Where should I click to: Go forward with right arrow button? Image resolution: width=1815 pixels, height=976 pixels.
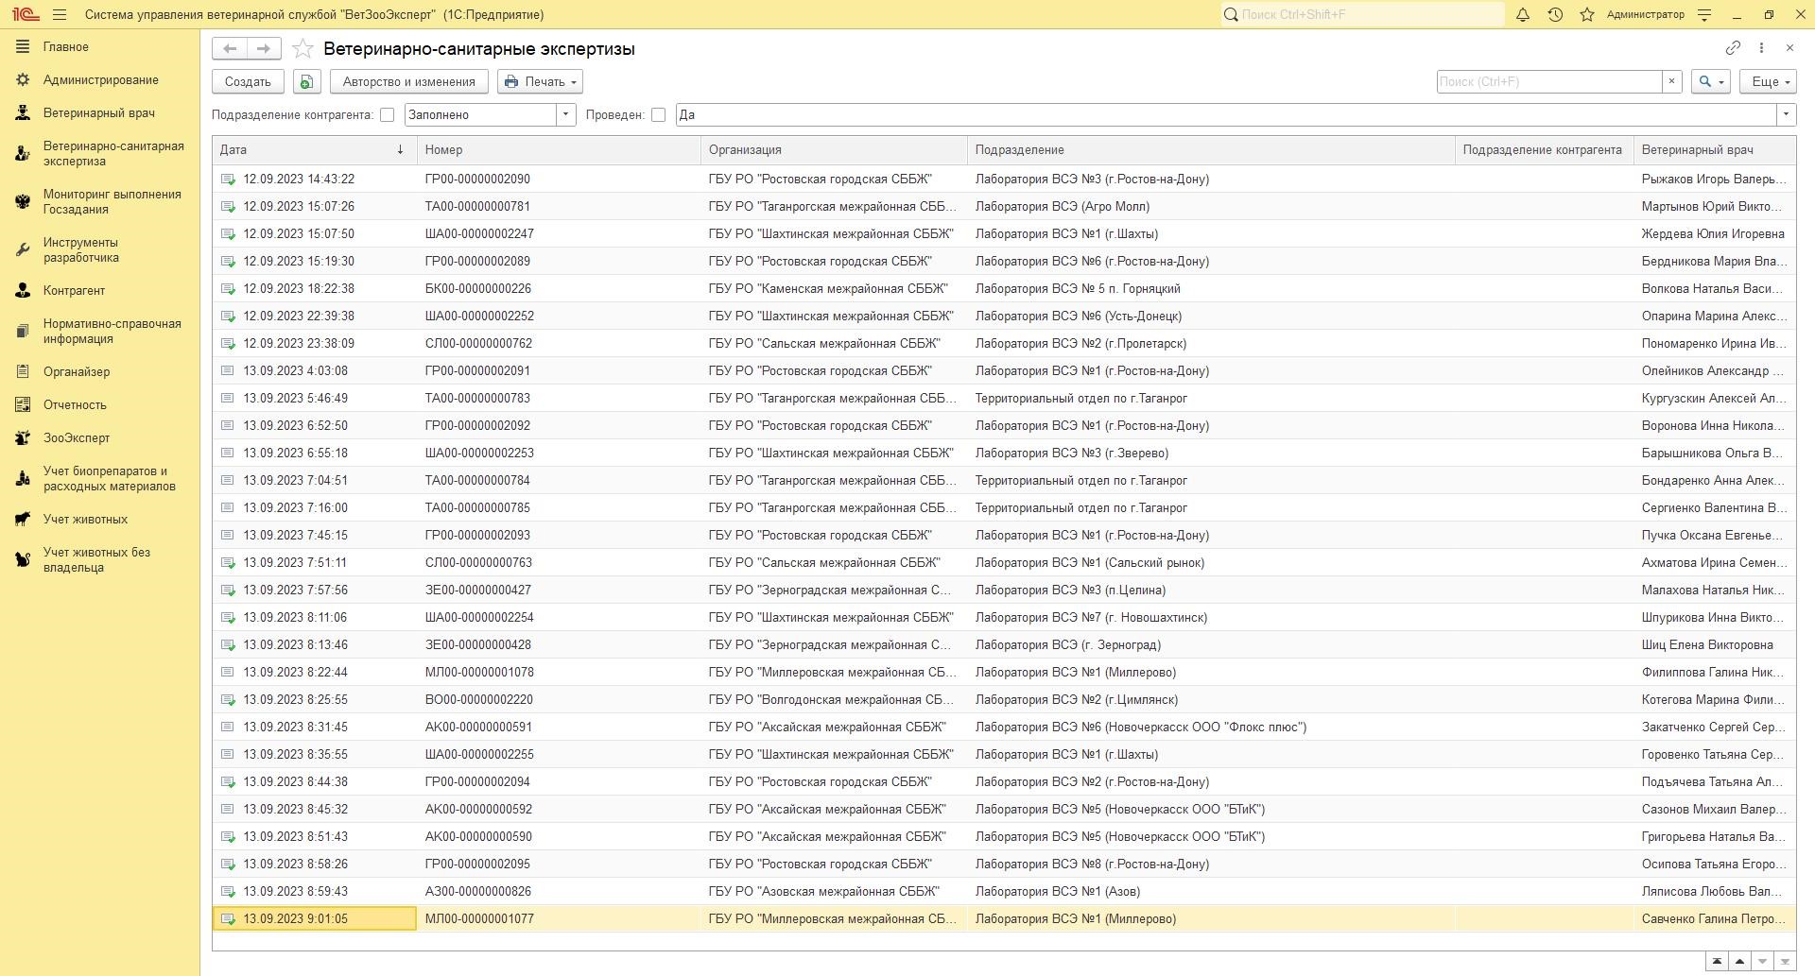pos(264,48)
